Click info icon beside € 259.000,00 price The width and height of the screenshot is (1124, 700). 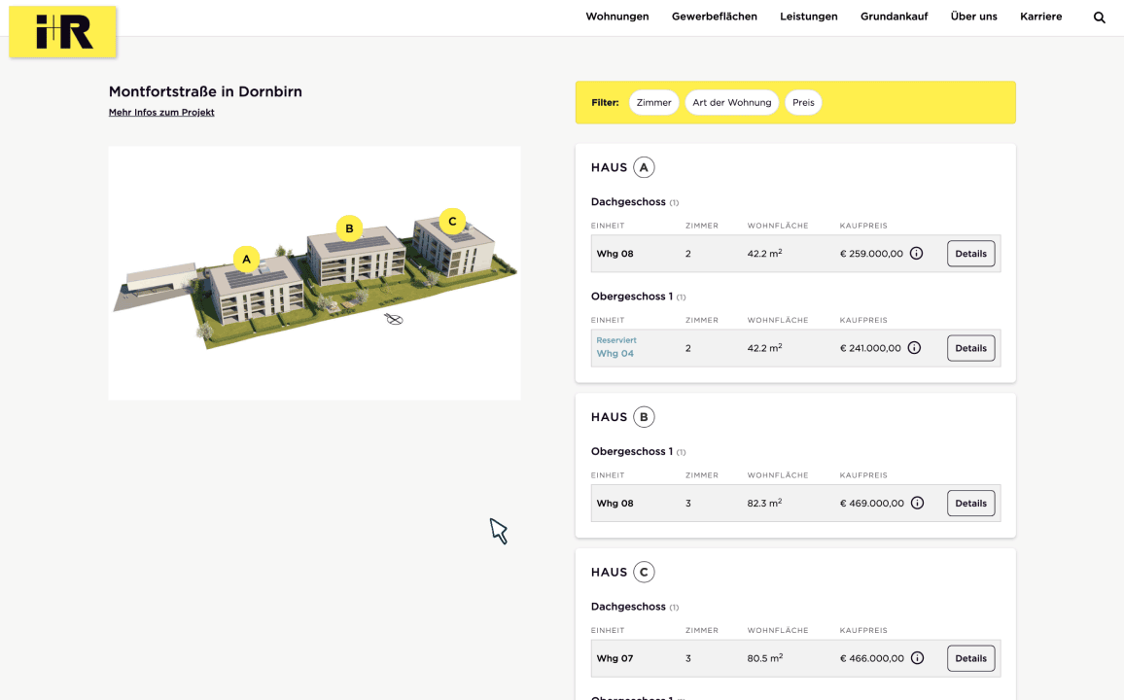coord(916,254)
